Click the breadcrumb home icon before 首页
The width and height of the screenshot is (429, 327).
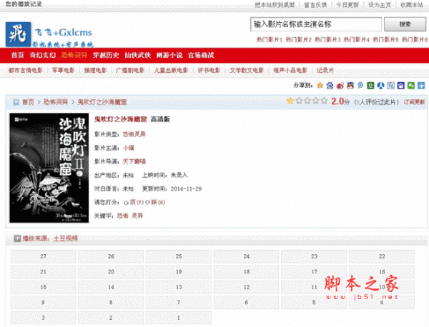(16, 102)
